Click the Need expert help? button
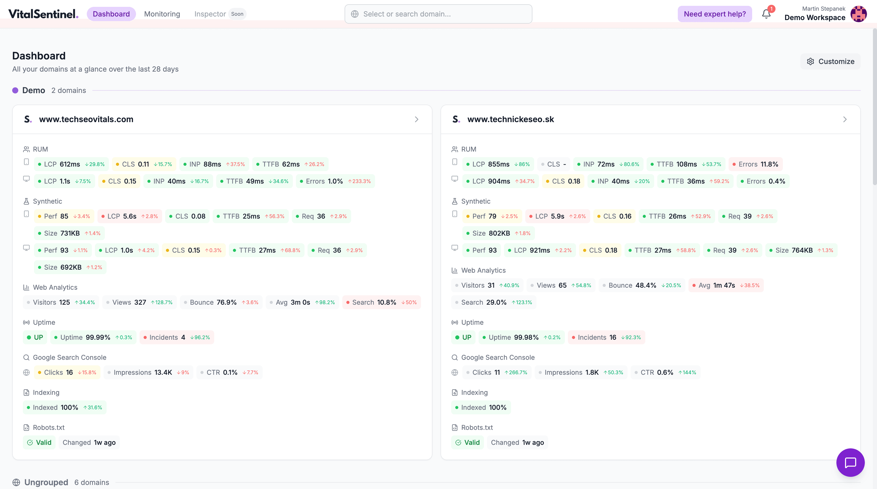 [715, 14]
